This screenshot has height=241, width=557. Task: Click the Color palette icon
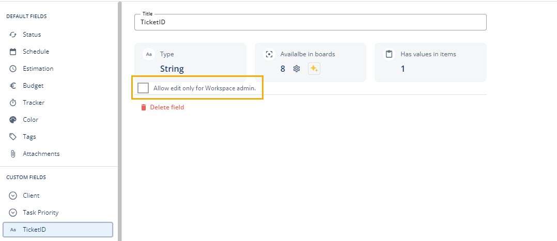coord(13,120)
